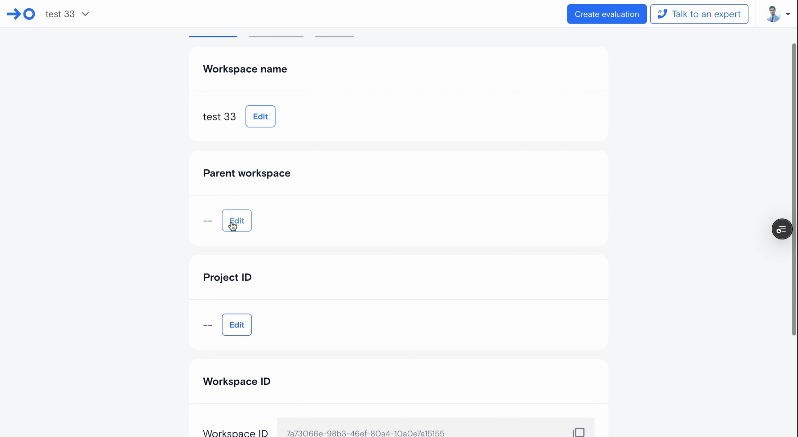Open the test 33 workspace switcher label

(x=60, y=14)
